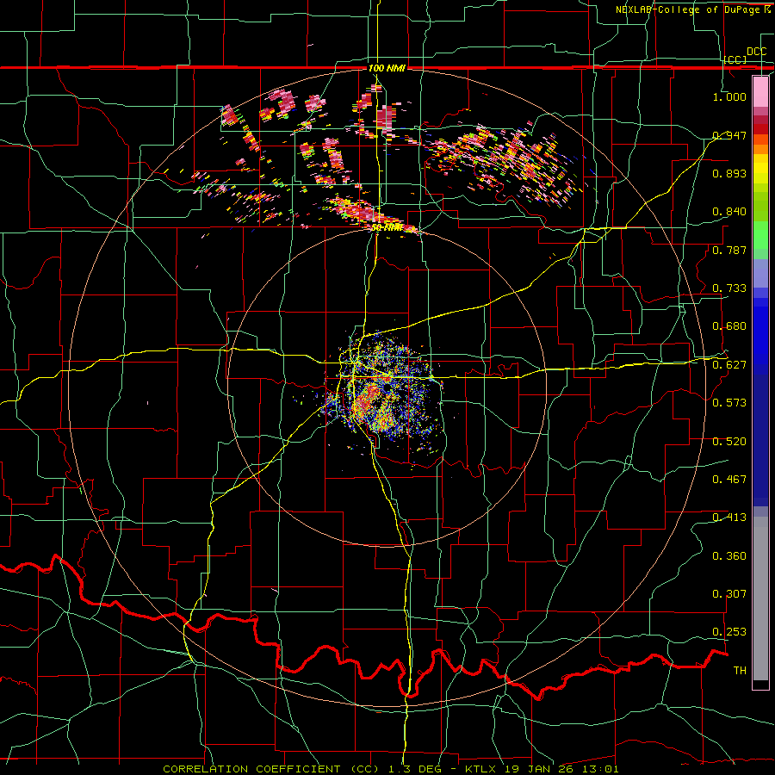Click the 0.413 scale value
The image size is (775, 775).
click(x=729, y=518)
